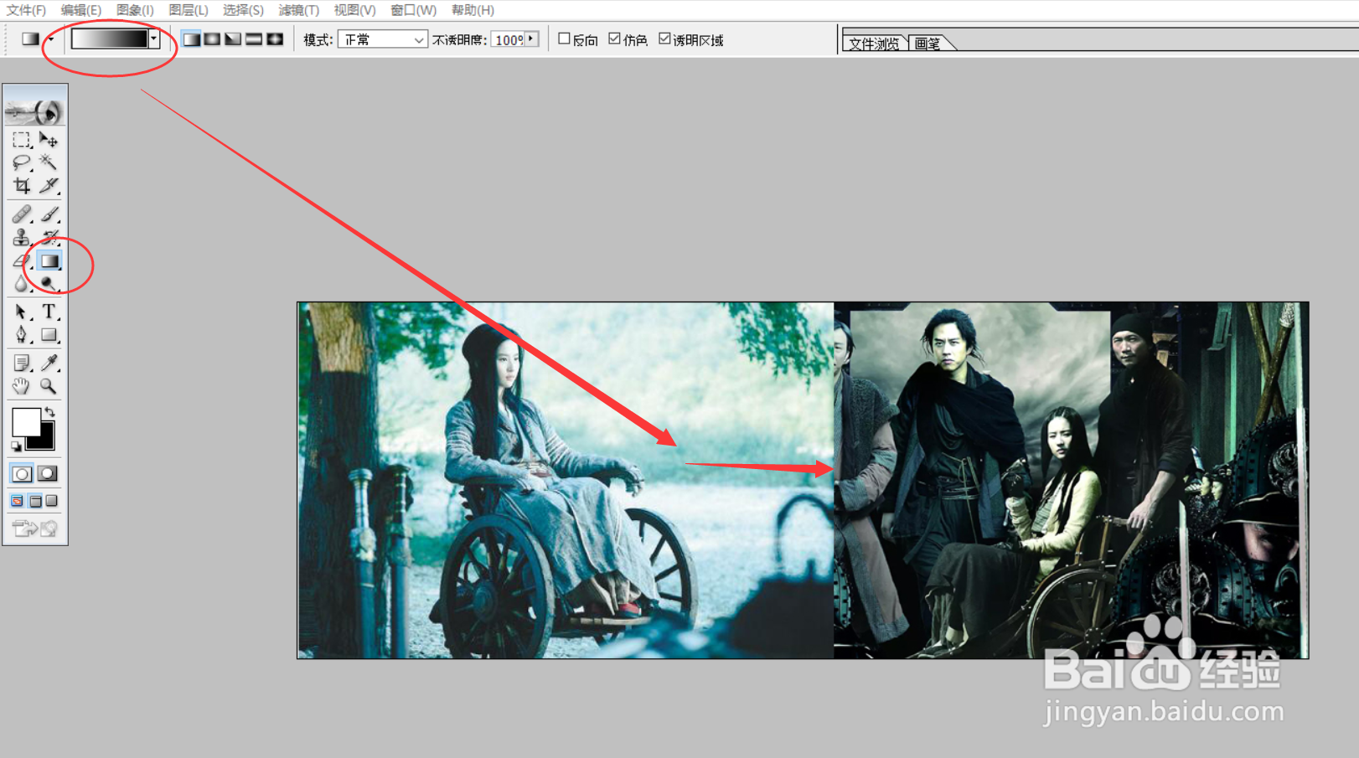Select the Eyedropper tool
This screenshot has height=758, width=1359.
49,363
